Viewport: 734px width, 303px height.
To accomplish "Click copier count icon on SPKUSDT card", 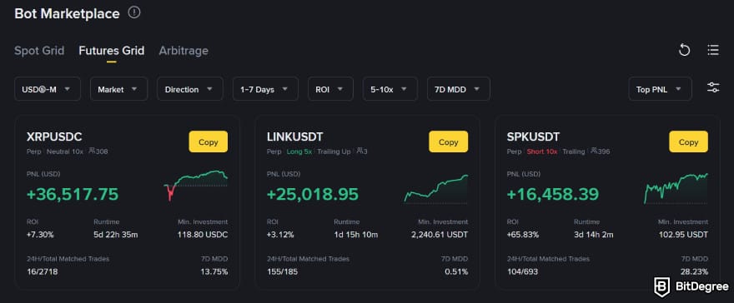I will tap(594, 151).
